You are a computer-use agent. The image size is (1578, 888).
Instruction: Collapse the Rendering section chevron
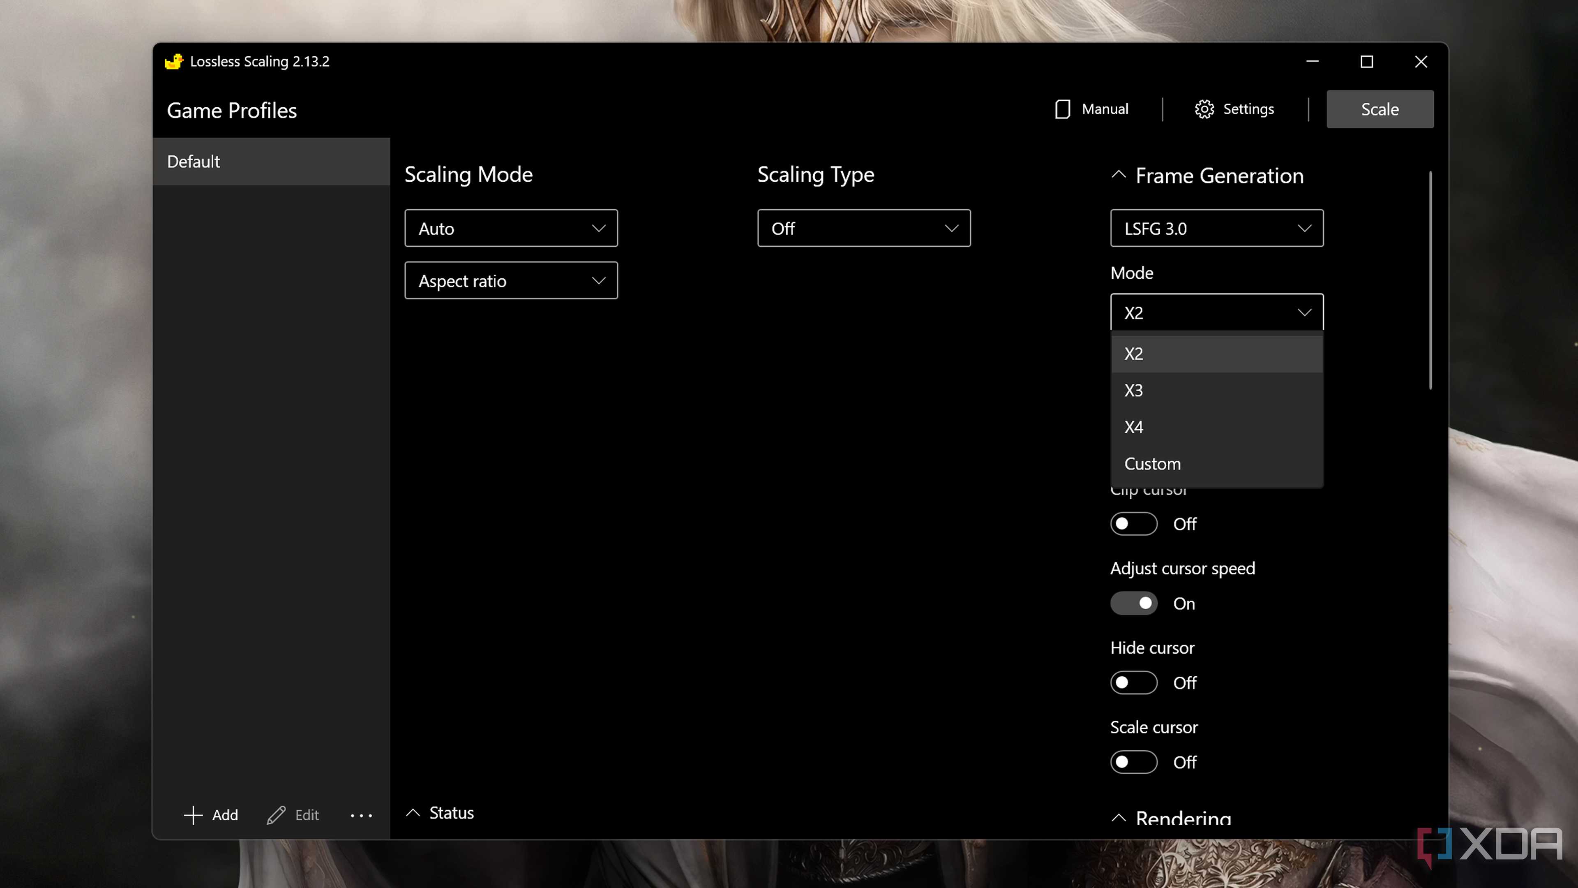coord(1119,818)
